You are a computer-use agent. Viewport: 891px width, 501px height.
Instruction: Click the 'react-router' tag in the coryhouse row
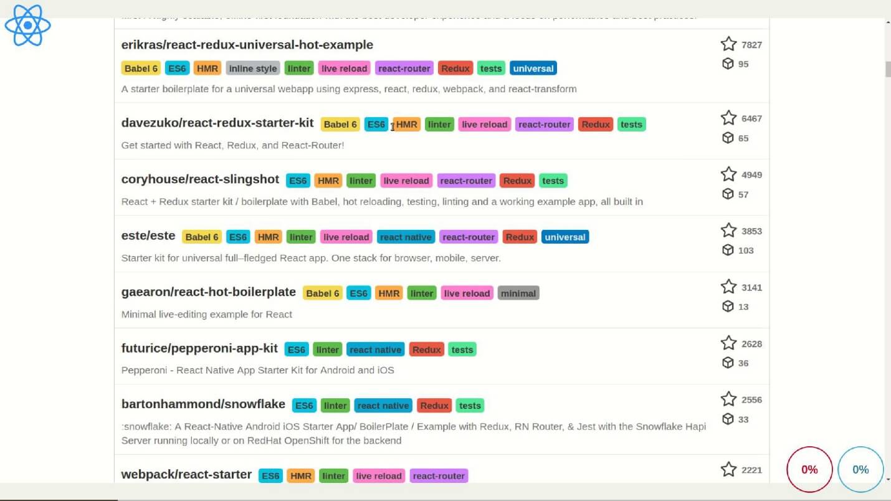pos(466,181)
